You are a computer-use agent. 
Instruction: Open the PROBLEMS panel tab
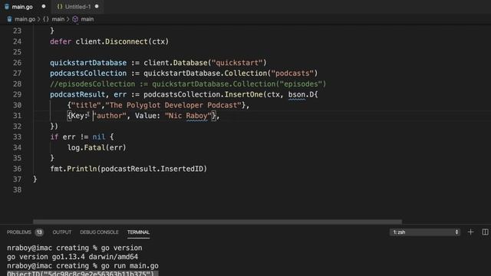coord(18,232)
